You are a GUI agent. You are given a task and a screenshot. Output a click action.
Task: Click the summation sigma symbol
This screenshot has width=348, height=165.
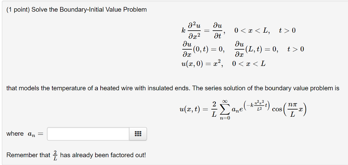(225, 109)
